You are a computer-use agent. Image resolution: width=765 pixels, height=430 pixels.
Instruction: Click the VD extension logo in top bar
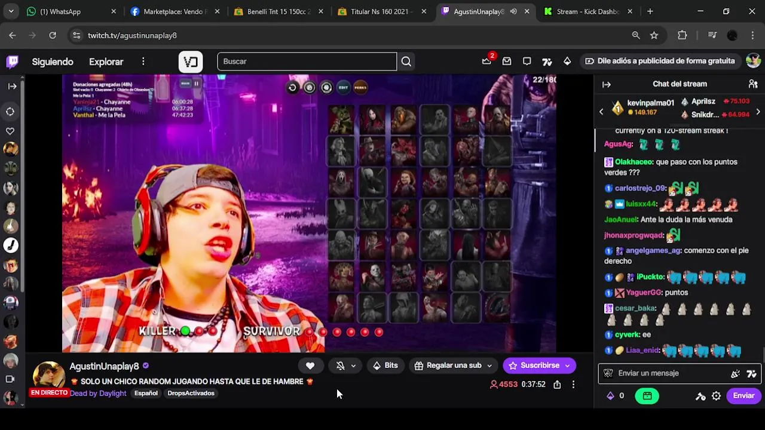click(191, 62)
